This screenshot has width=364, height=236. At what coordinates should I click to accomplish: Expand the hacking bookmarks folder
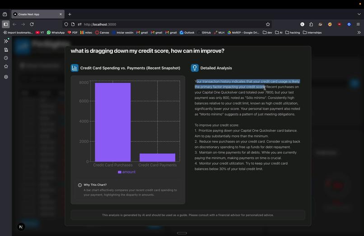click(293, 33)
